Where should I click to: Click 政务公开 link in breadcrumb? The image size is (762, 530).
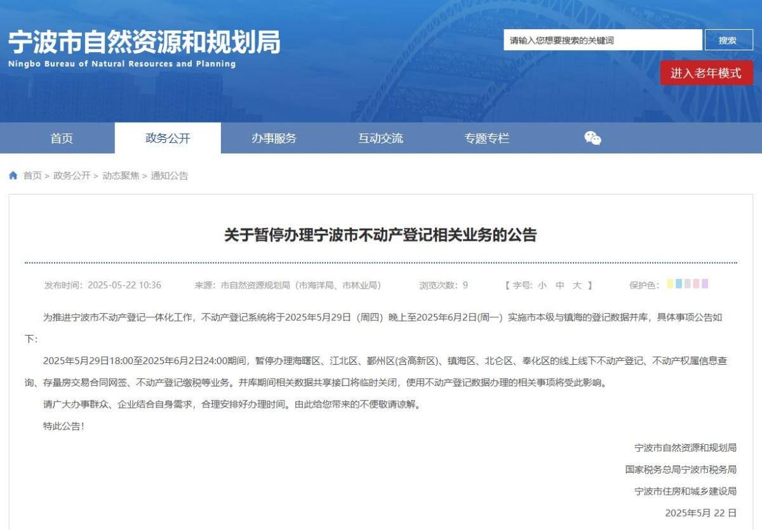(x=72, y=175)
